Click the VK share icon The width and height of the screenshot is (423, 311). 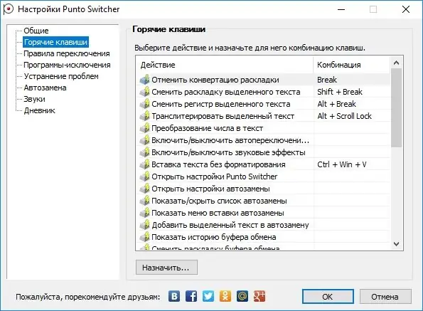[174, 297]
